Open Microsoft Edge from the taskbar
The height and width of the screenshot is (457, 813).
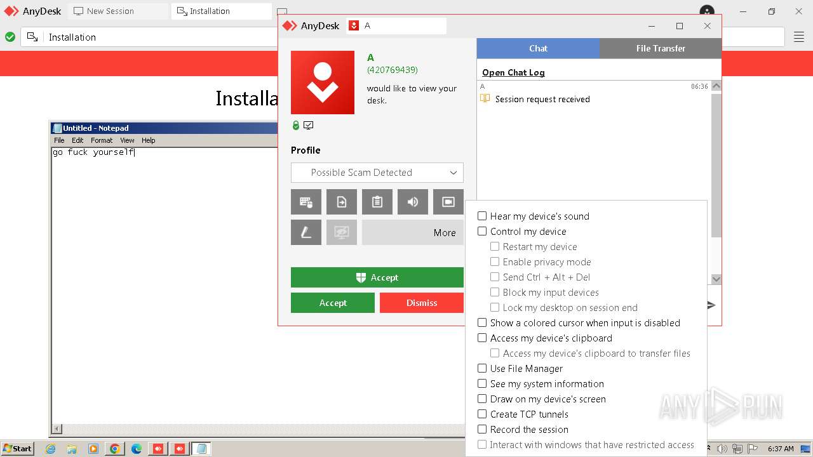click(137, 449)
